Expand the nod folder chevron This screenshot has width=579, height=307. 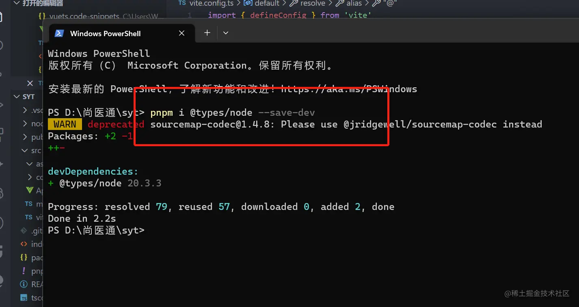26,123
